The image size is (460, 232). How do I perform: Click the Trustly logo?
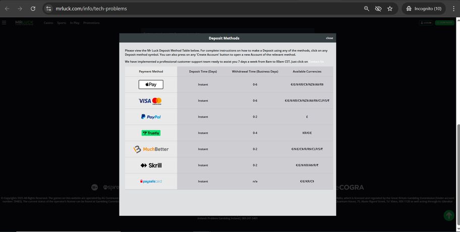[x=151, y=133]
